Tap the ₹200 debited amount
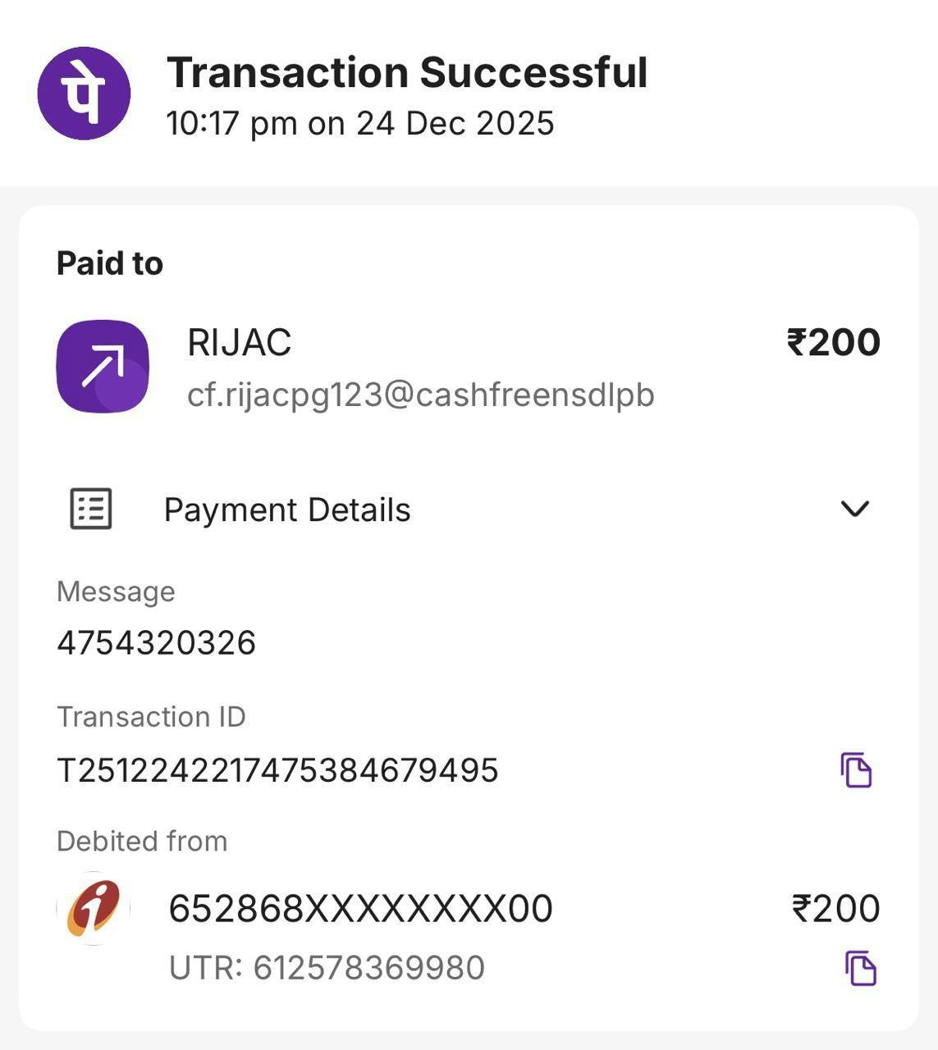Screen dimensions: 938x1050 [x=835, y=909]
